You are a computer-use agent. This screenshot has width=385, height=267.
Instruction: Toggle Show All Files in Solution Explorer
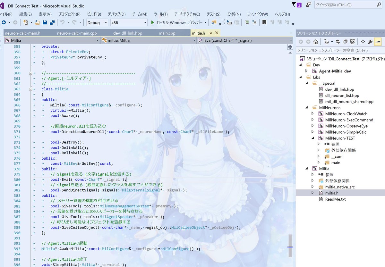point(353,42)
